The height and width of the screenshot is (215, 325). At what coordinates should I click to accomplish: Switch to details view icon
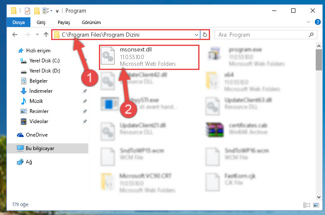tap(307, 205)
